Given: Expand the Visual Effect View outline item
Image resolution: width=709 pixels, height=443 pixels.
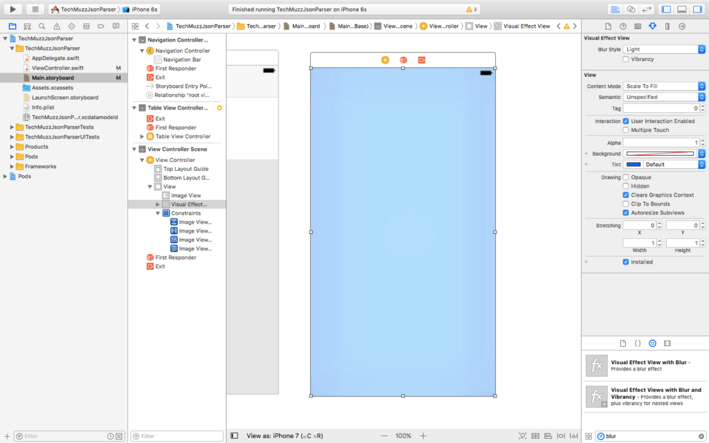Looking at the screenshot, I should click(x=158, y=204).
